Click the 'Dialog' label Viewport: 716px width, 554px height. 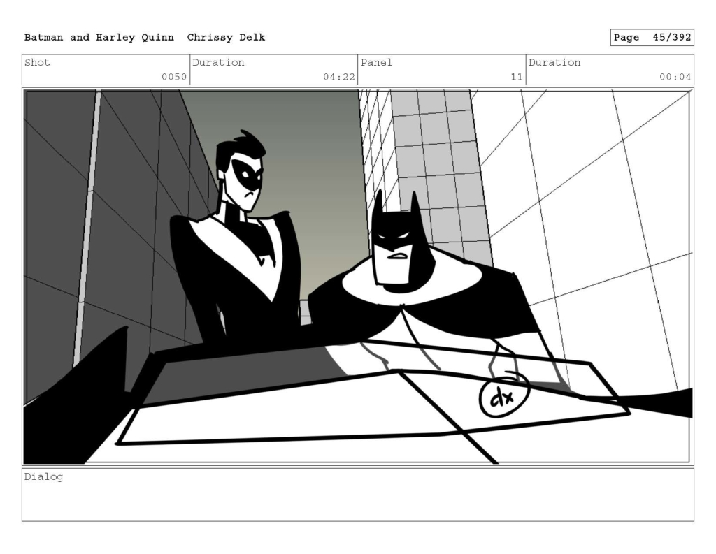click(43, 477)
